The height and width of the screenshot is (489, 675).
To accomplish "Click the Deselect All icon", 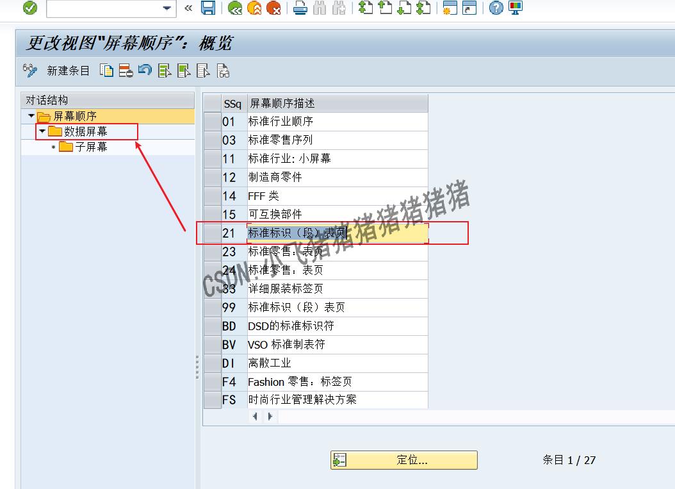I will pyautogui.click(x=202, y=70).
